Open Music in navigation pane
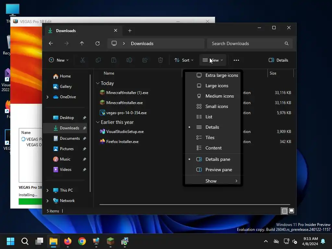 (x=65, y=159)
